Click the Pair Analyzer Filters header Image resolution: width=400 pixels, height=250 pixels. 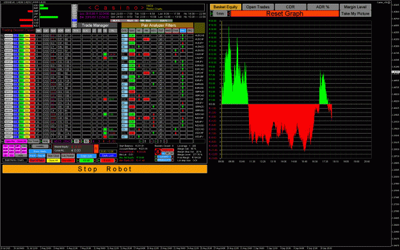click(x=158, y=25)
